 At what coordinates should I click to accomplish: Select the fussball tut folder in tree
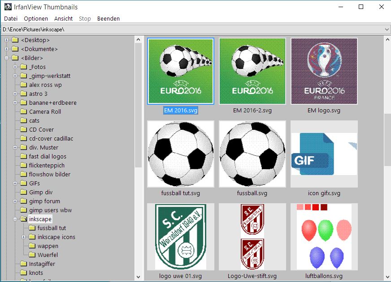[x=52, y=228]
